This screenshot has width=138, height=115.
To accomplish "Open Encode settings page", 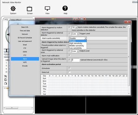I will (x=25, y=66).
